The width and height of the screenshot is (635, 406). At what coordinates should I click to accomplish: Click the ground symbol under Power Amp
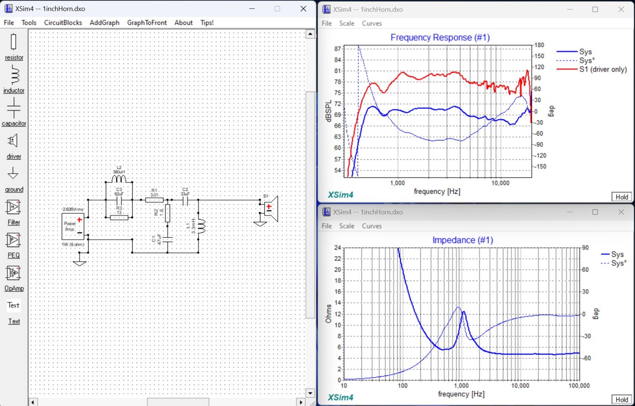click(80, 262)
